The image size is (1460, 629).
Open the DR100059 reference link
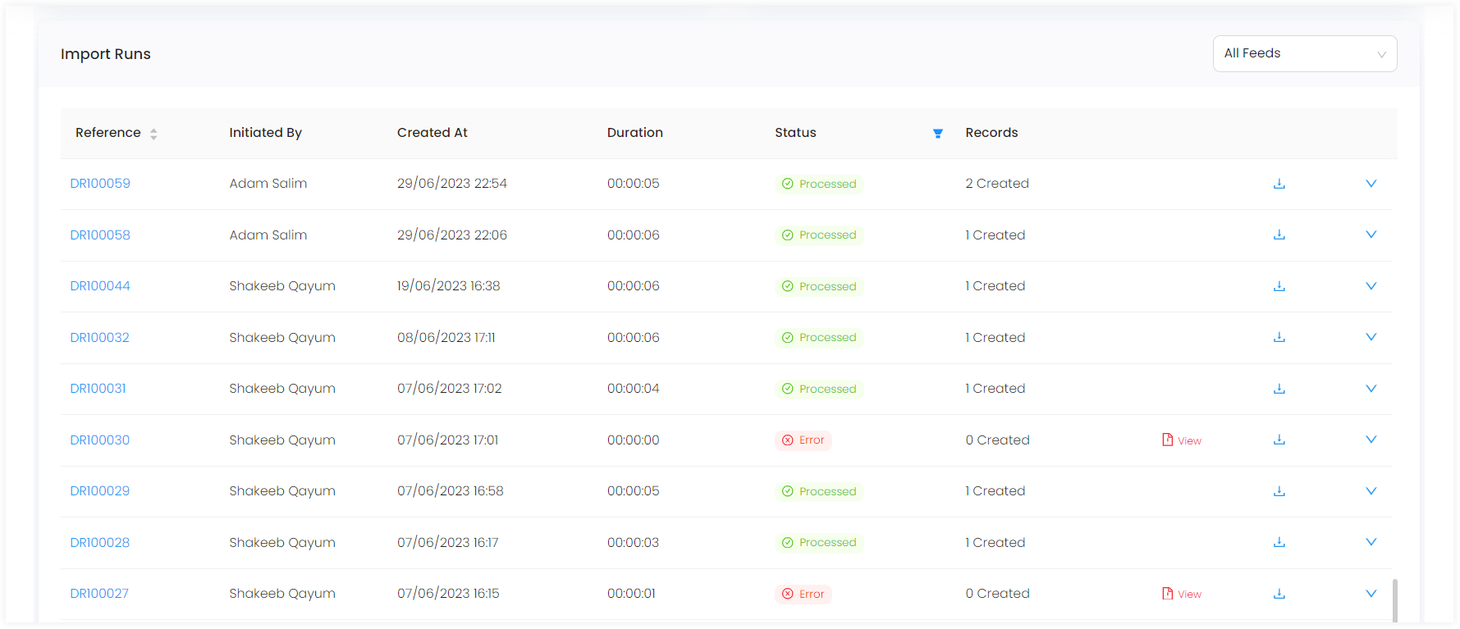(100, 184)
